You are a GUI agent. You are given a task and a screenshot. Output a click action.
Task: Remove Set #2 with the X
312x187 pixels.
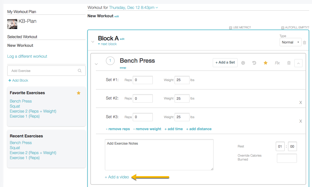(301, 103)
